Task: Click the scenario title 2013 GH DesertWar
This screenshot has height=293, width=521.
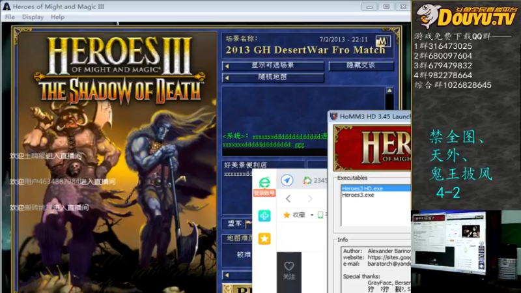Action: click(x=305, y=50)
